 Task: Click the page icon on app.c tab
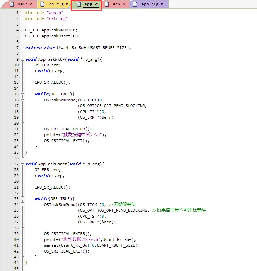(x=79, y=4)
